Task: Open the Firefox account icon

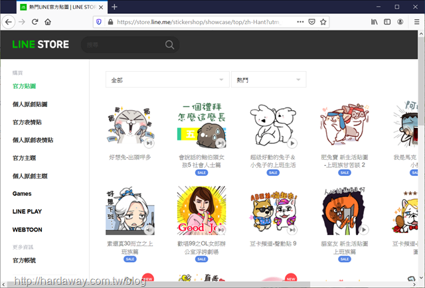Action: 400,22
